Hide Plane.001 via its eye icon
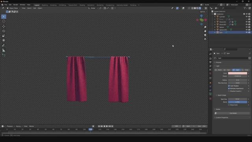 point(247,22)
